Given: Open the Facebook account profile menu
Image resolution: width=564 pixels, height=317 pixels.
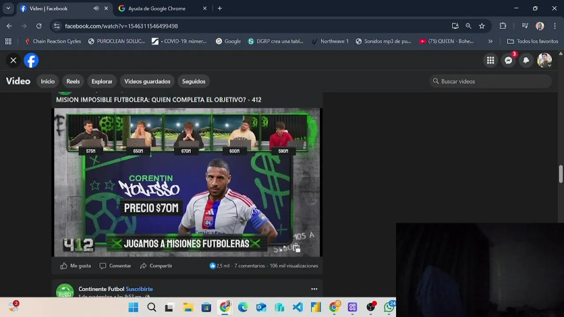Looking at the screenshot, I should pos(544,60).
